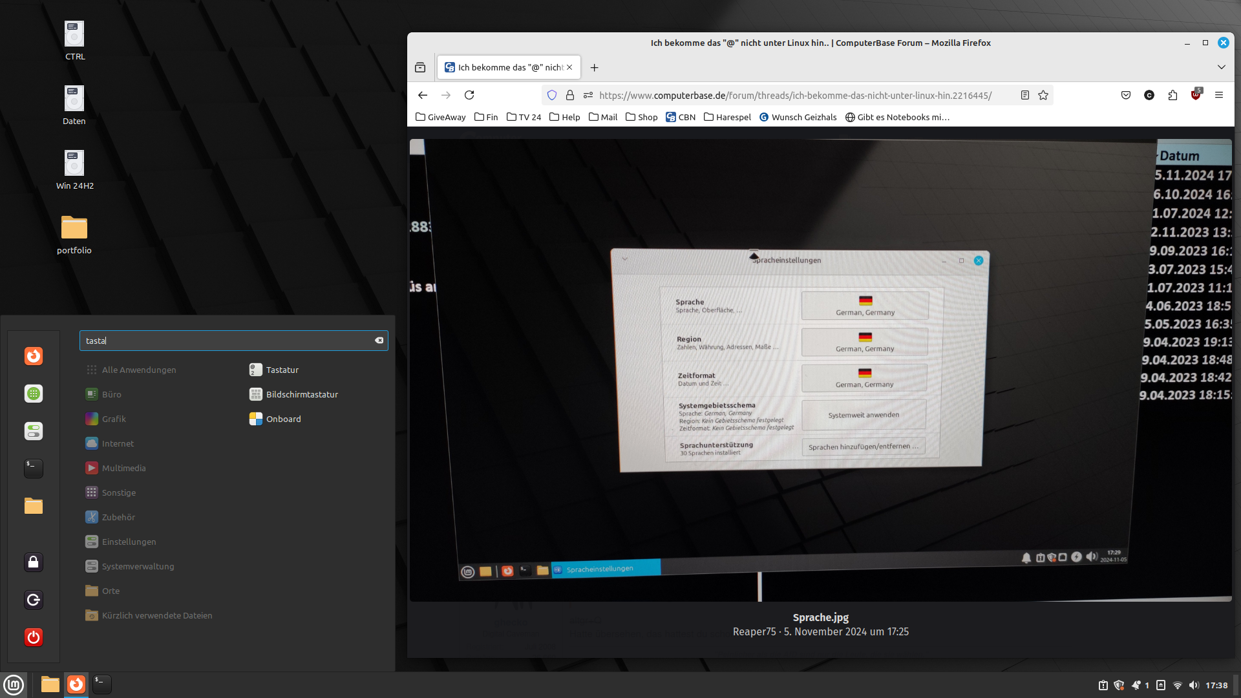Open Firefox hamburger application menu
The width and height of the screenshot is (1241, 698).
1219,95
